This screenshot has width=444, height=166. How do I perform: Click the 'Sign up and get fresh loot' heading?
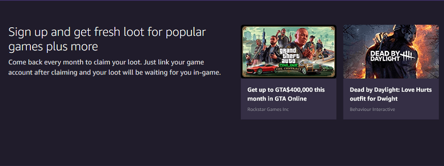pos(107,39)
